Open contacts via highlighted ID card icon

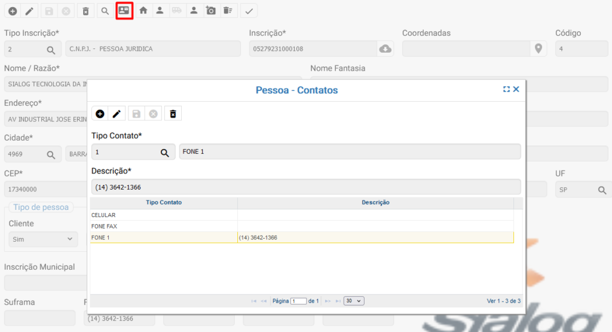[x=124, y=11]
